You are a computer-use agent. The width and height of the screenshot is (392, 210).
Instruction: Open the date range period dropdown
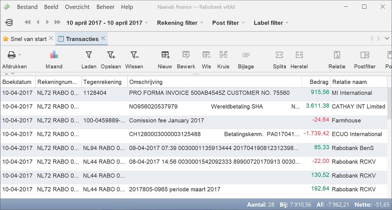click(x=107, y=23)
